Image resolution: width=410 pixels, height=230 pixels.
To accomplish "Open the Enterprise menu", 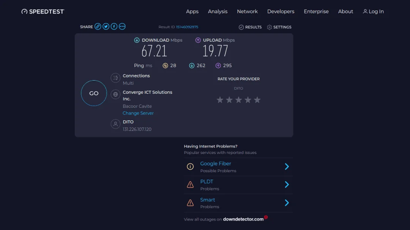I will tap(316, 11).
